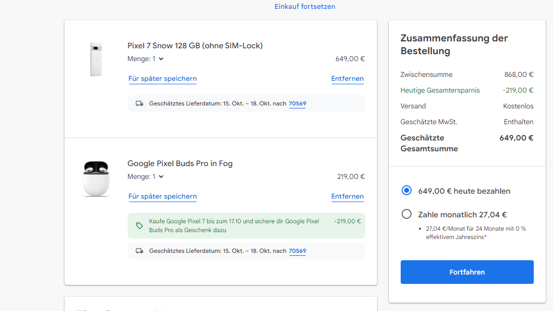Click delivery truck icon under Pixel 7
Viewport: 553px width, 311px height.
[139, 104]
